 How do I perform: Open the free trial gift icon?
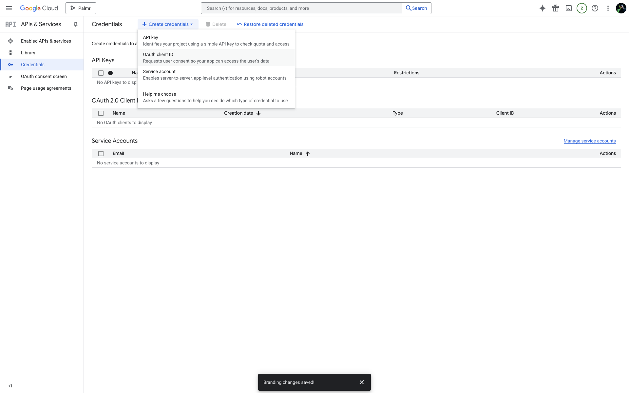point(556,8)
